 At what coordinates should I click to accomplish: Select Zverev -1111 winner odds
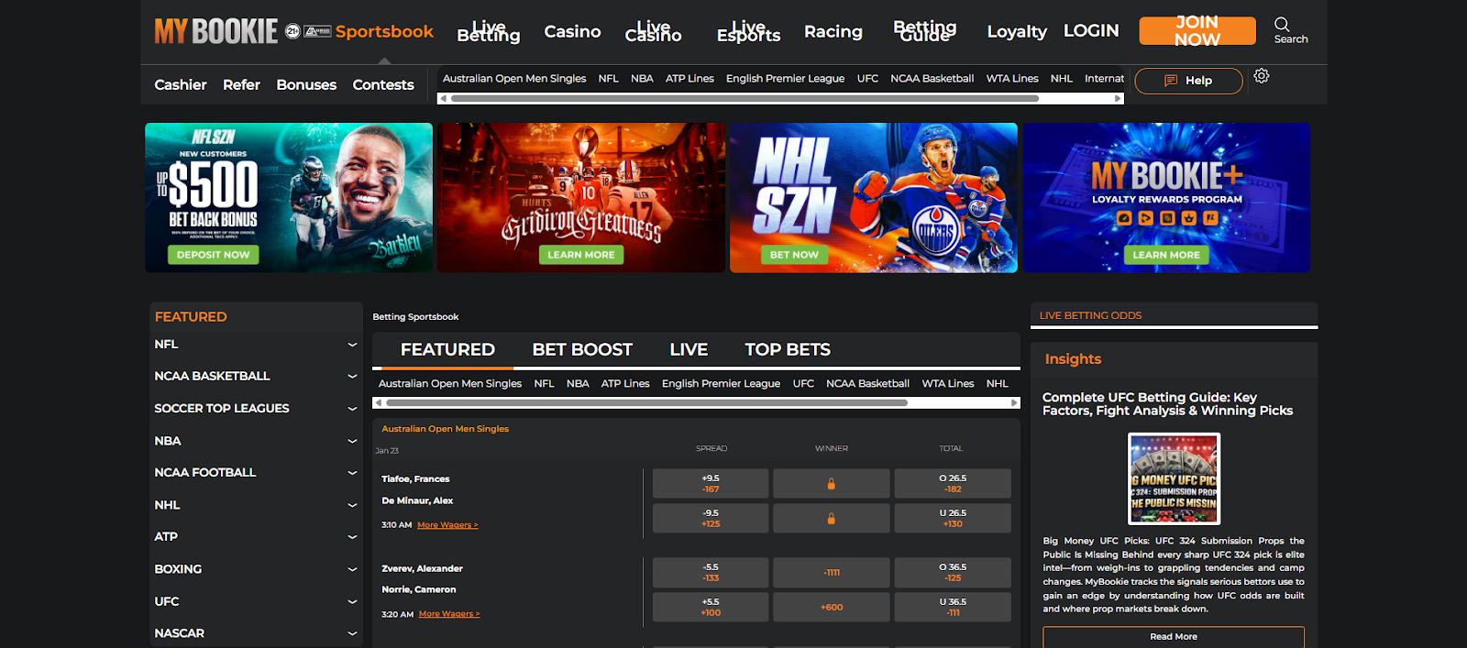coord(832,572)
